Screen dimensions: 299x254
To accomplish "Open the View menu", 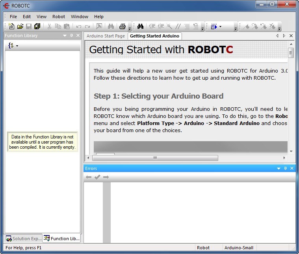I will coord(41,17).
